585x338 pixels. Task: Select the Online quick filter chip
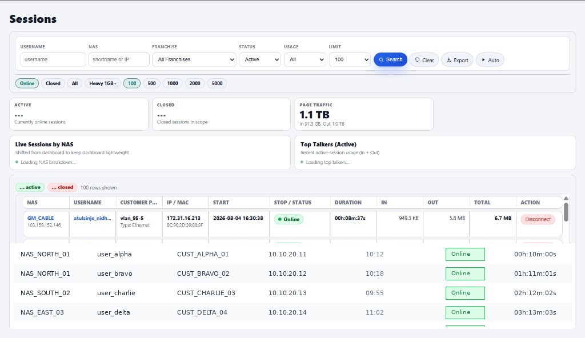tap(27, 83)
